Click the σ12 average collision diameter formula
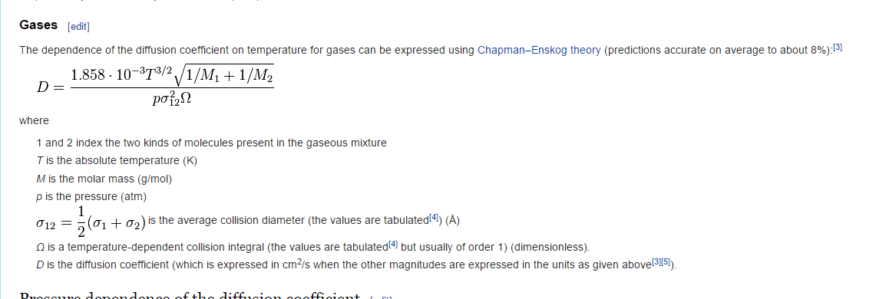Screen dimensions: 889x299 pyautogui.click(x=91, y=221)
